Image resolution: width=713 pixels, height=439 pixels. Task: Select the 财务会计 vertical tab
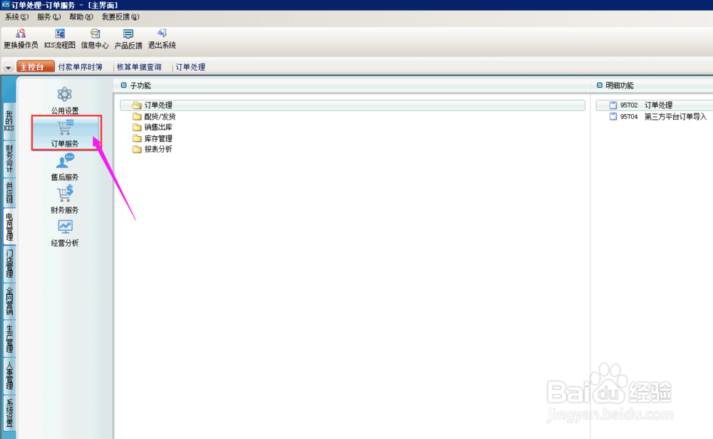pyautogui.click(x=9, y=159)
